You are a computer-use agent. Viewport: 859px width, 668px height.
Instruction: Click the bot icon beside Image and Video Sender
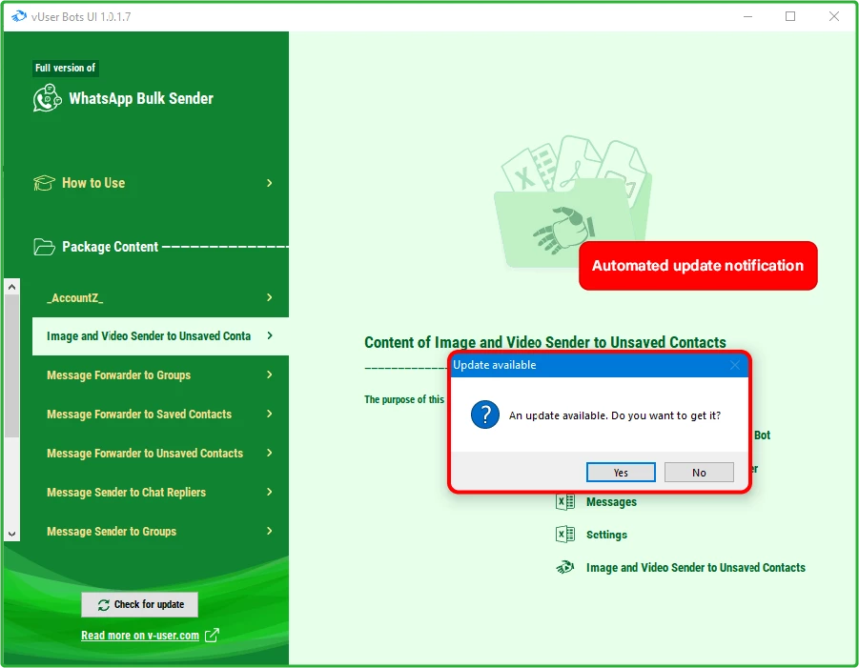(564, 567)
